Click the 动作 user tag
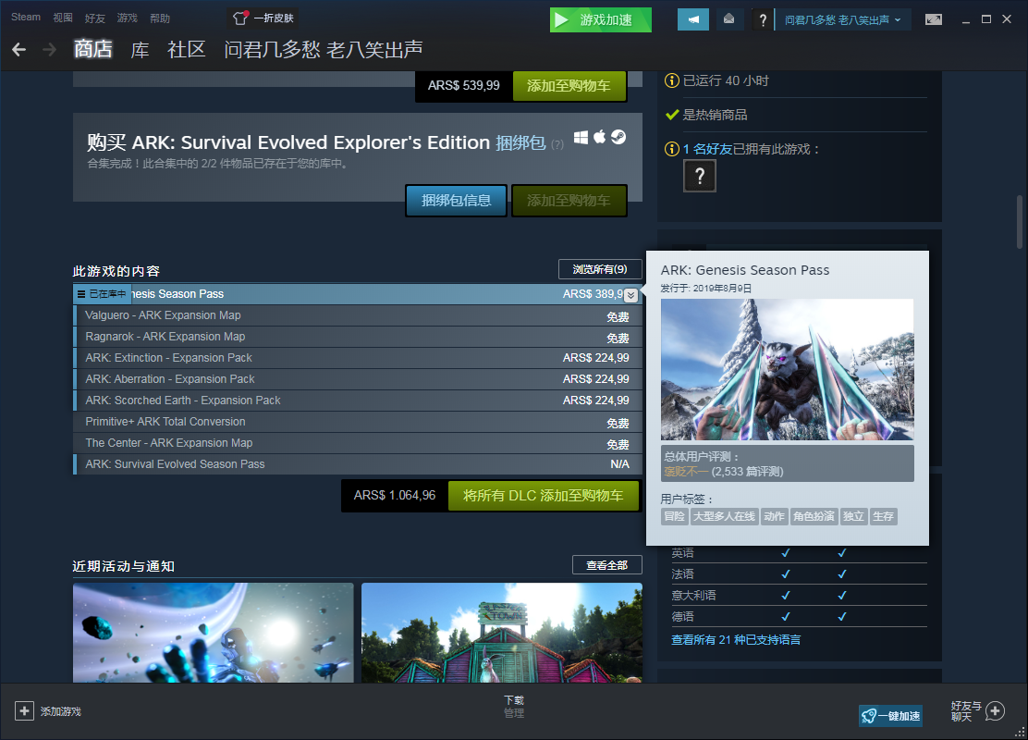The height and width of the screenshot is (740, 1028). point(775,516)
